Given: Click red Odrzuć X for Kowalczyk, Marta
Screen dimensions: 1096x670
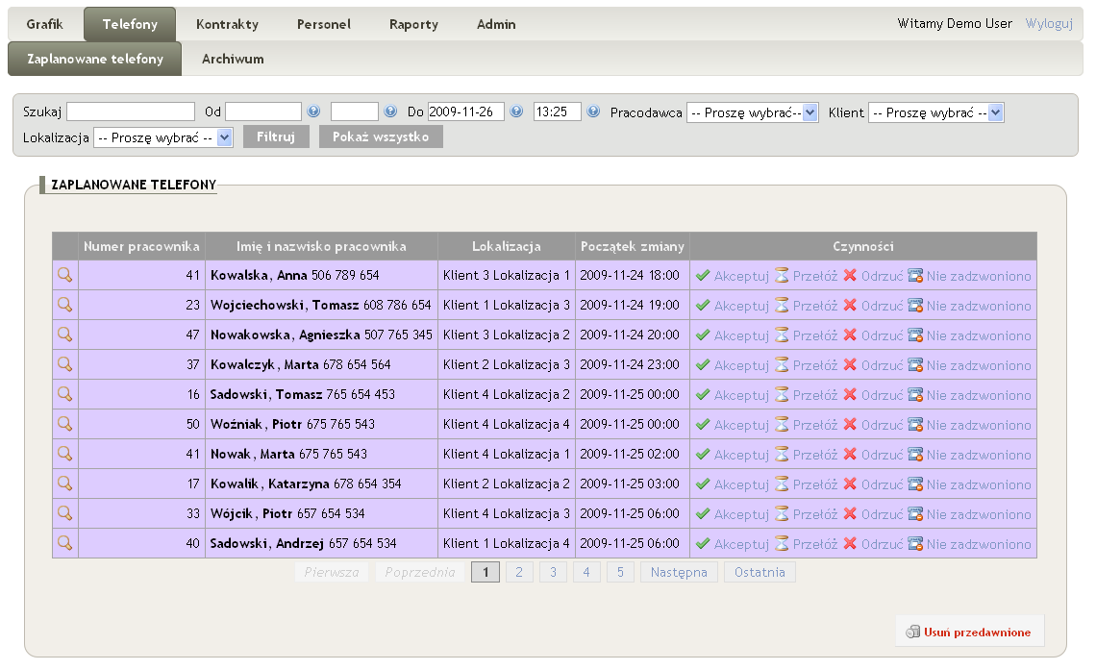Looking at the screenshot, I should click(x=850, y=365).
